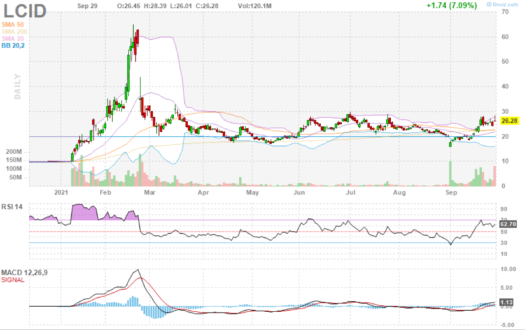Screen dimensions: 525x330
Task: Click the 2021 time axis label
Action: [61, 192]
